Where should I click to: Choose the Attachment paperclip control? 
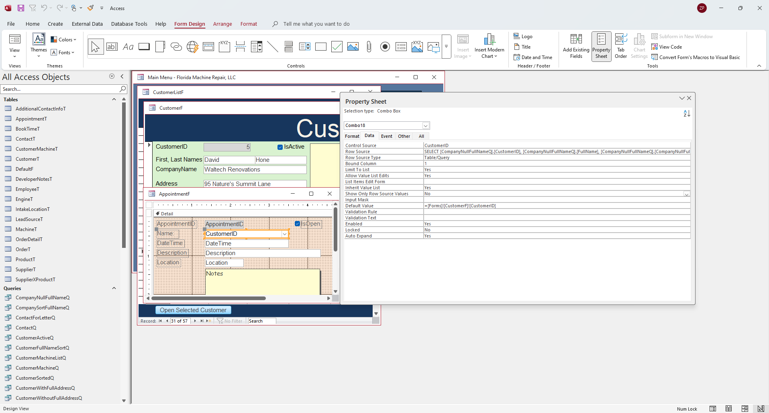coord(369,47)
